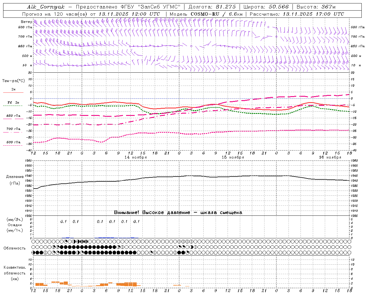Click the Ветер wind panel label
Screen dimensions: 366x293
point(26,22)
